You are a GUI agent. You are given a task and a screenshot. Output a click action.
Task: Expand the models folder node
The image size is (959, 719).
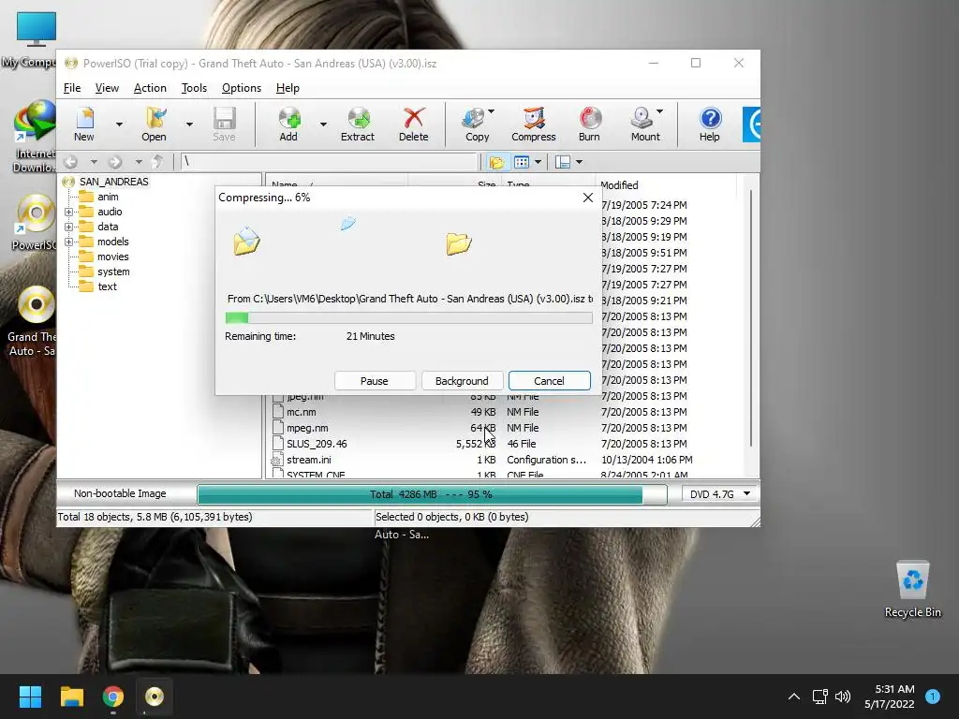[68, 242]
